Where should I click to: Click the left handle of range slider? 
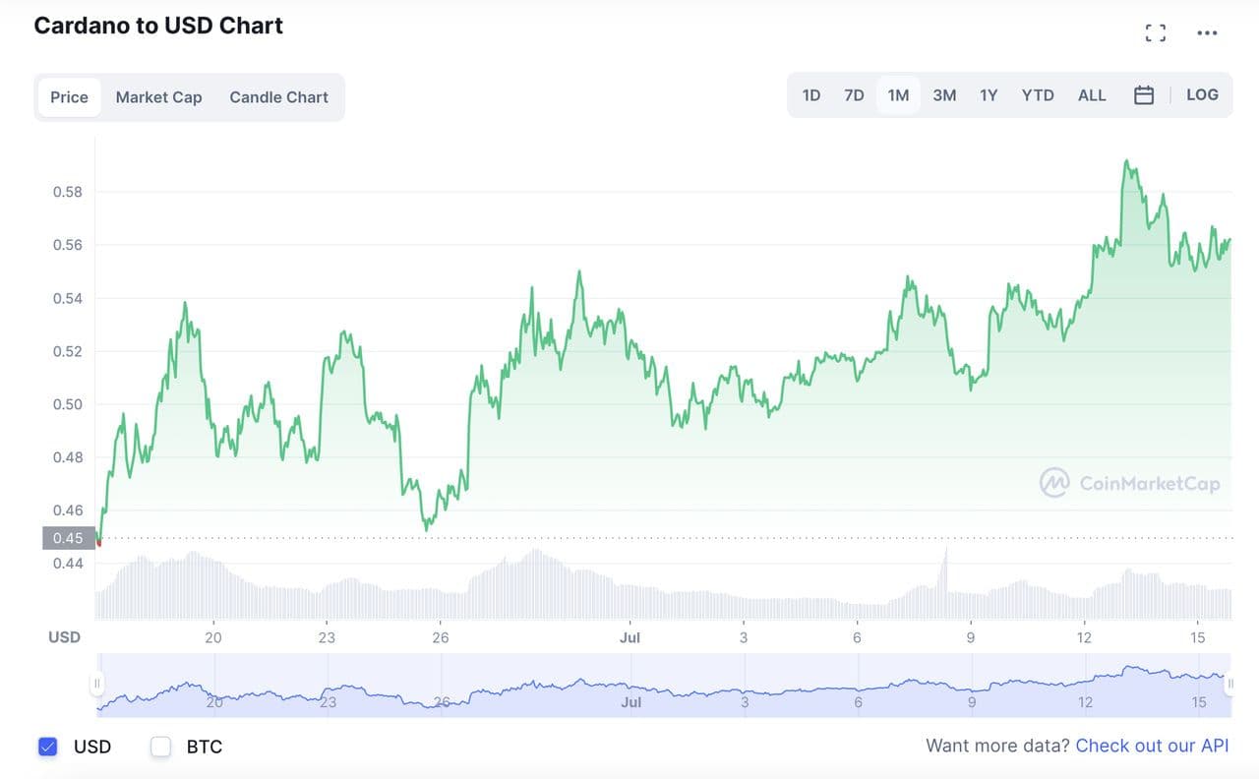tap(96, 684)
